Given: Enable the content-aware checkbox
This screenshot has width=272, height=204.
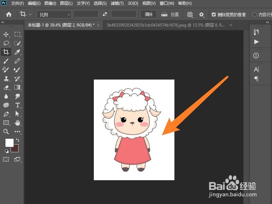Looking at the screenshot, I should (254, 15).
